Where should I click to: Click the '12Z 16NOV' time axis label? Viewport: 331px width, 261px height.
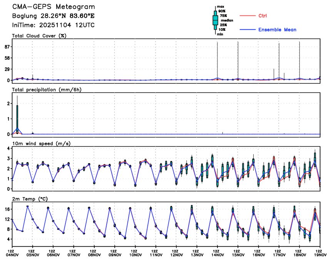259,253
